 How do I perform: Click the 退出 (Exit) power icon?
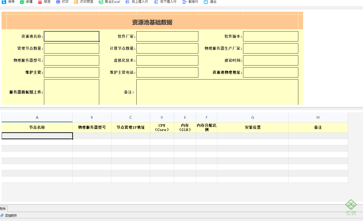coord(206,2)
